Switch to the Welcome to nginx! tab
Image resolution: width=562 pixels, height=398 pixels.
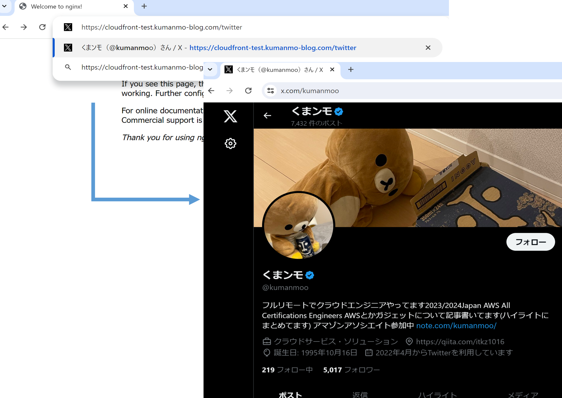(57, 6)
